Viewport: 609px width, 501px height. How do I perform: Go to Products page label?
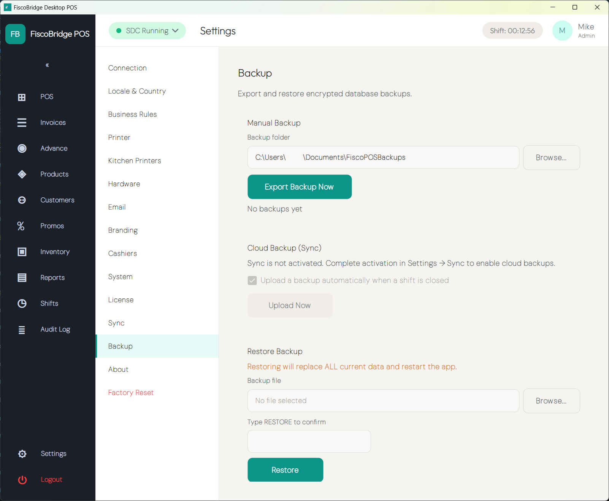tap(54, 174)
